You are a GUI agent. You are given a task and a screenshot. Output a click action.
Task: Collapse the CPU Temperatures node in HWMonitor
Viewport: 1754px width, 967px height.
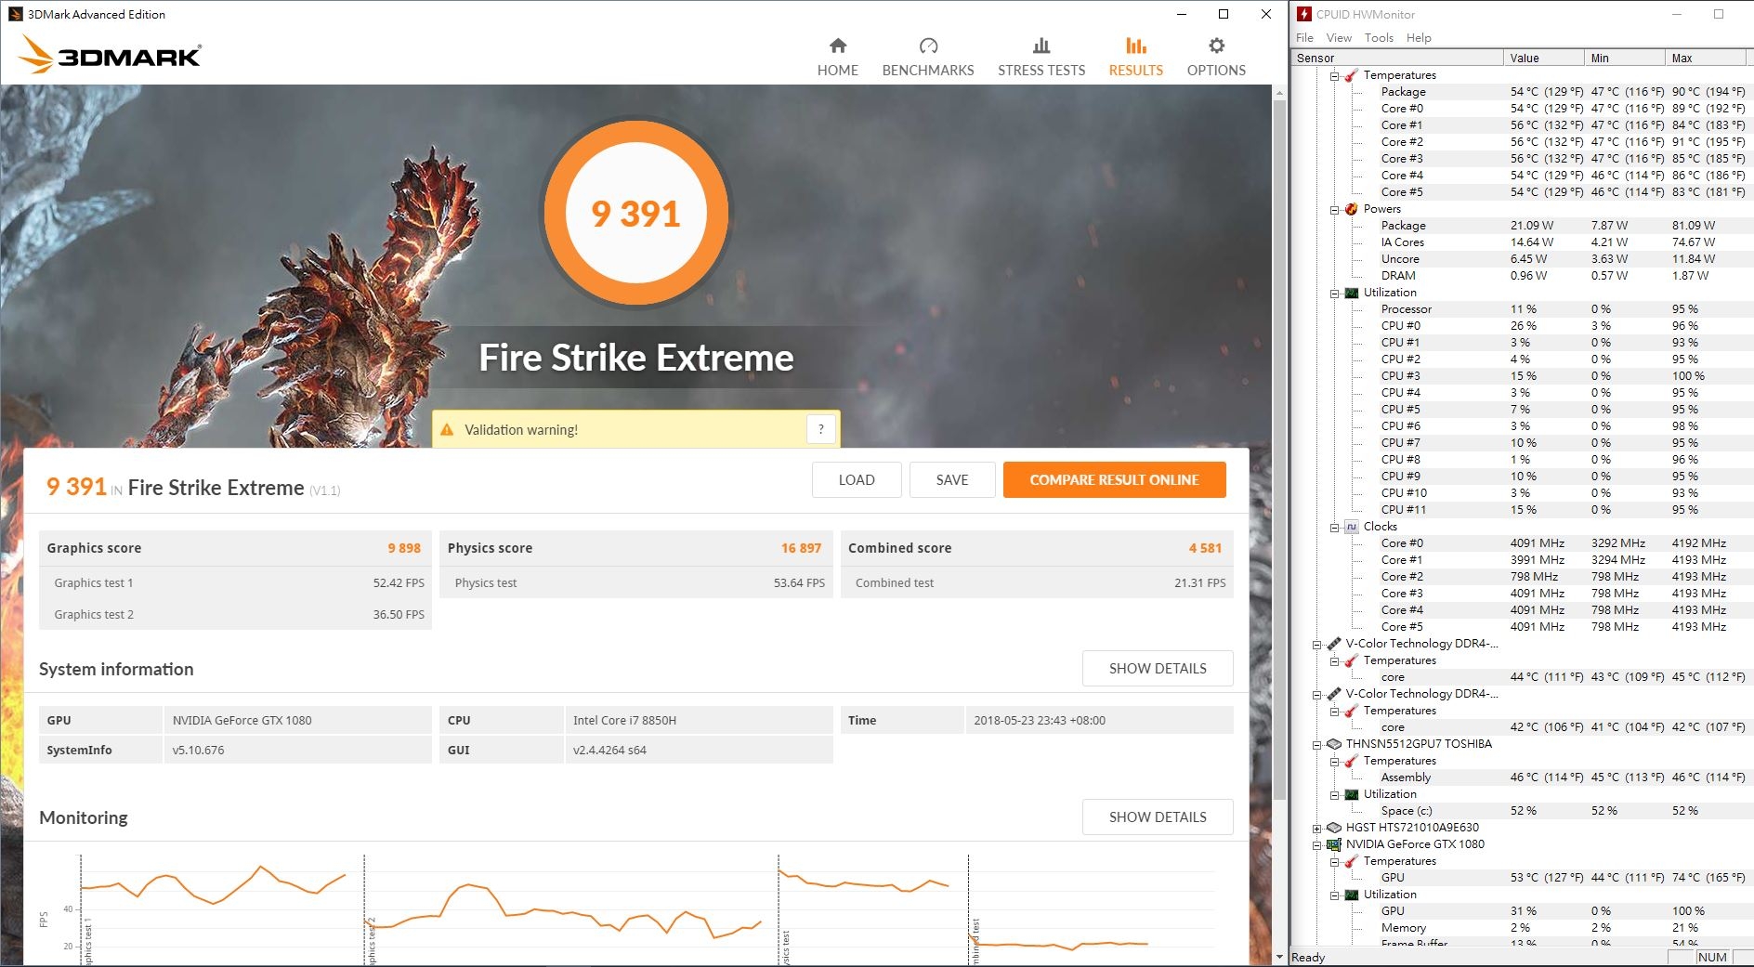tap(1334, 76)
